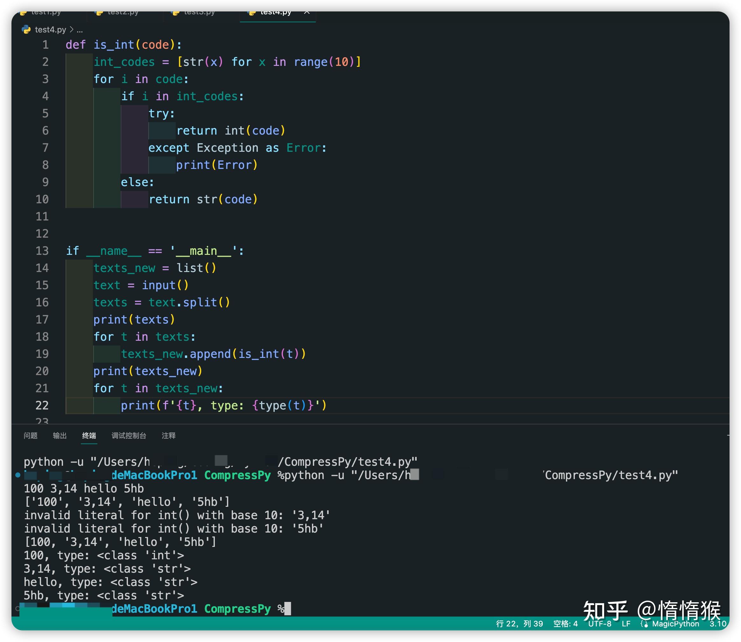Click line number 1 in the gutter
The height and width of the screenshot is (642, 741).
click(46, 45)
